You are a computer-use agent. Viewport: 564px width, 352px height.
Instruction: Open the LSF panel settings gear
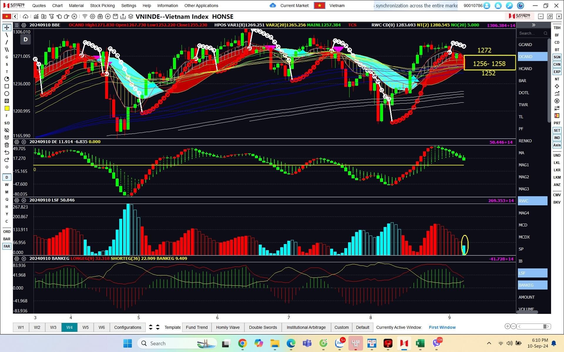pyautogui.click(x=17, y=200)
